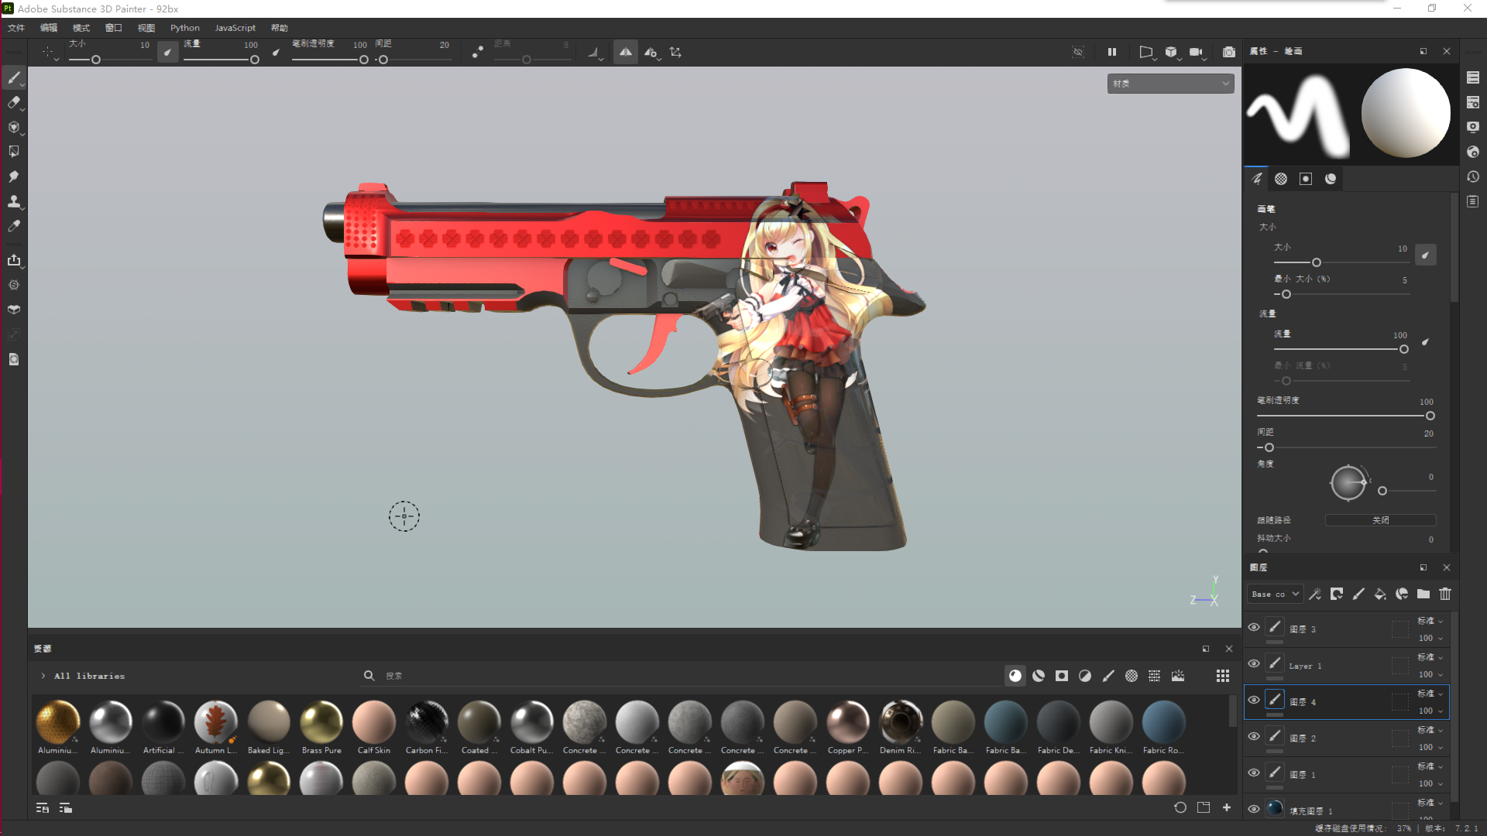Viewport: 1487px width, 836px height.
Task: Add a new folder in layers panel
Action: click(1423, 594)
